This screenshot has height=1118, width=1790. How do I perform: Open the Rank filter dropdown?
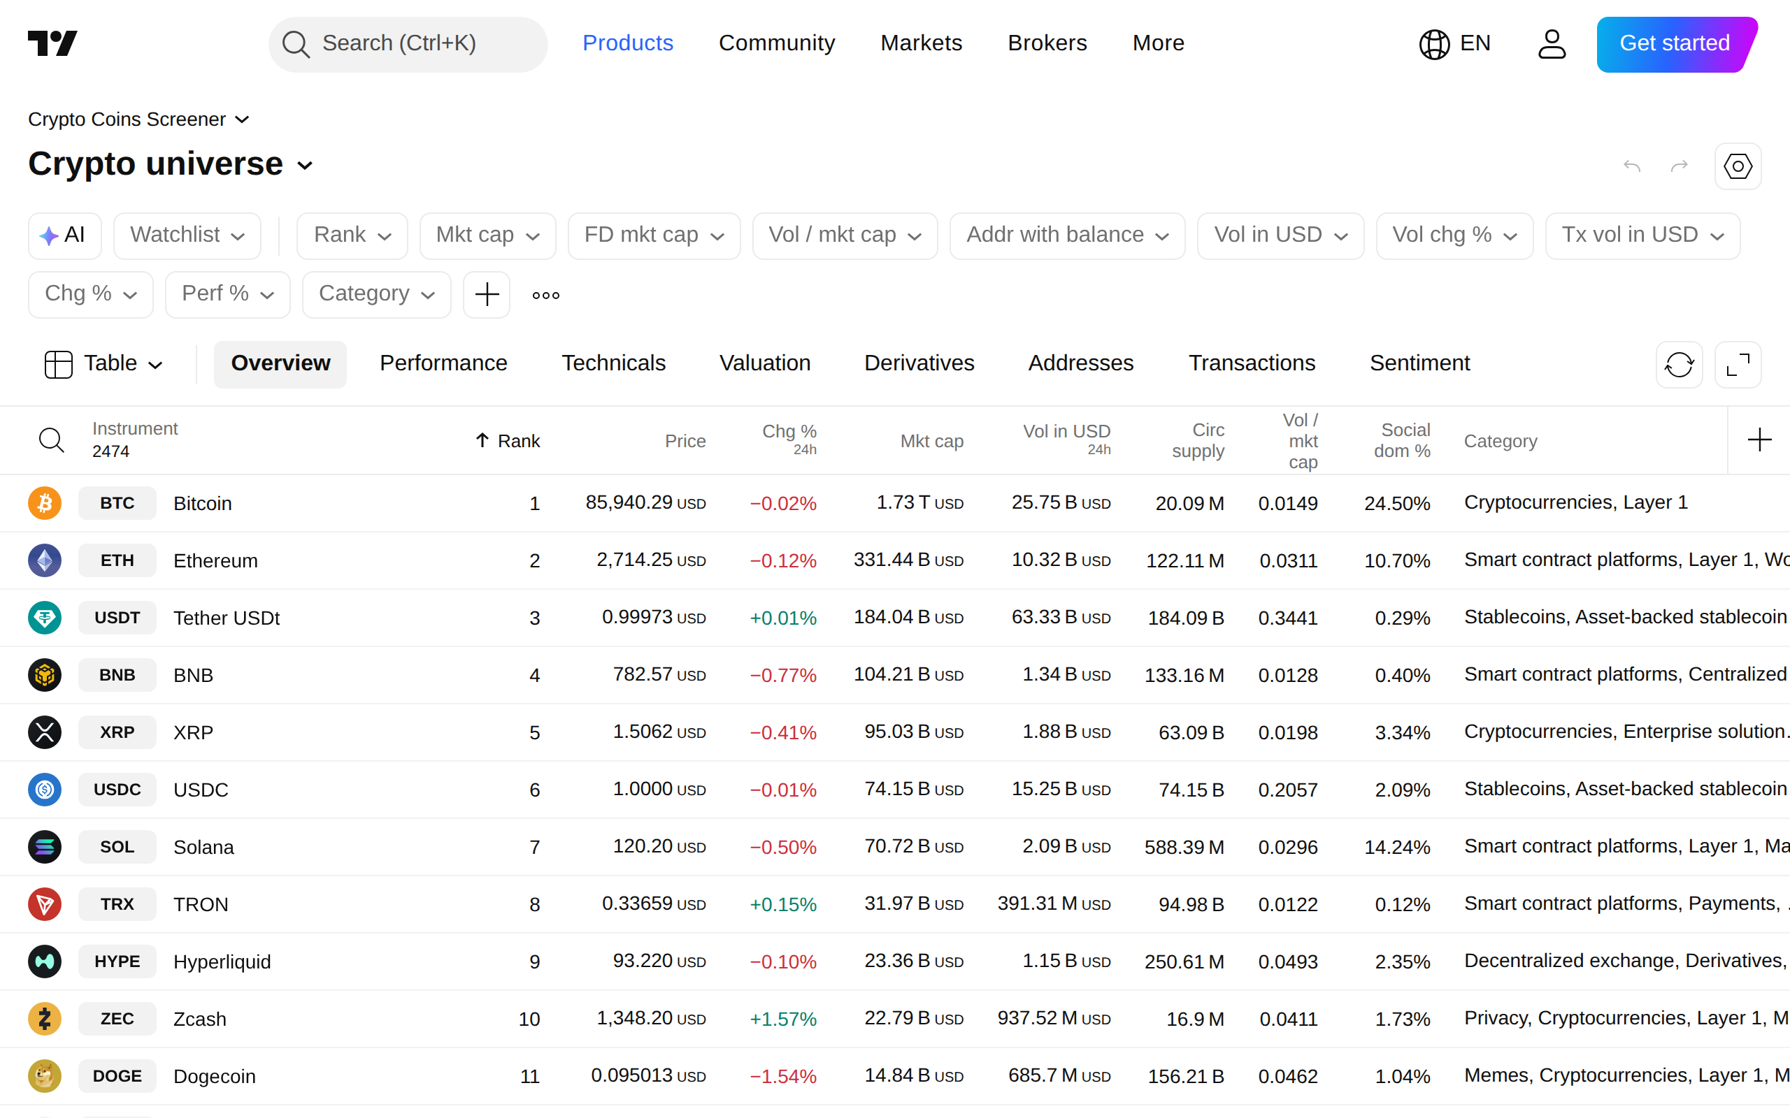pos(352,235)
